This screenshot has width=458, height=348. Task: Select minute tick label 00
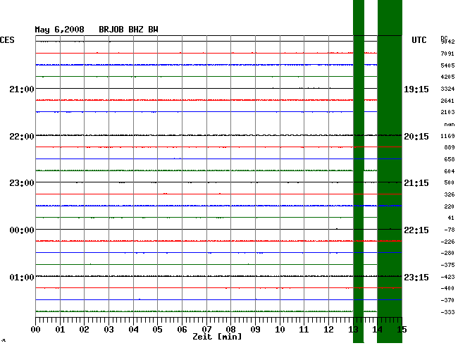click(36, 330)
